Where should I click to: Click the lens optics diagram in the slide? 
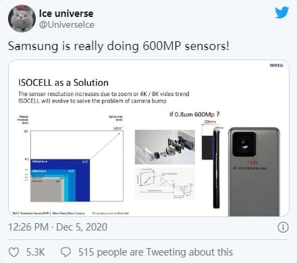click(x=165, y=183)
